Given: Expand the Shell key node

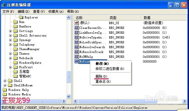Looking at the screenshot, I should tap(5, 81).
